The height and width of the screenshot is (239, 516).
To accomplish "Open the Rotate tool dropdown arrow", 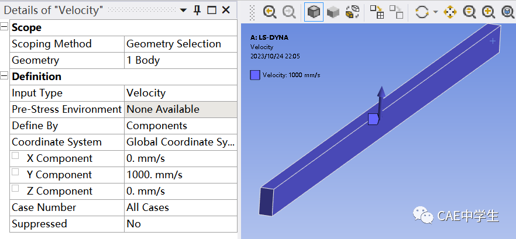I will [x=436, y=12].
